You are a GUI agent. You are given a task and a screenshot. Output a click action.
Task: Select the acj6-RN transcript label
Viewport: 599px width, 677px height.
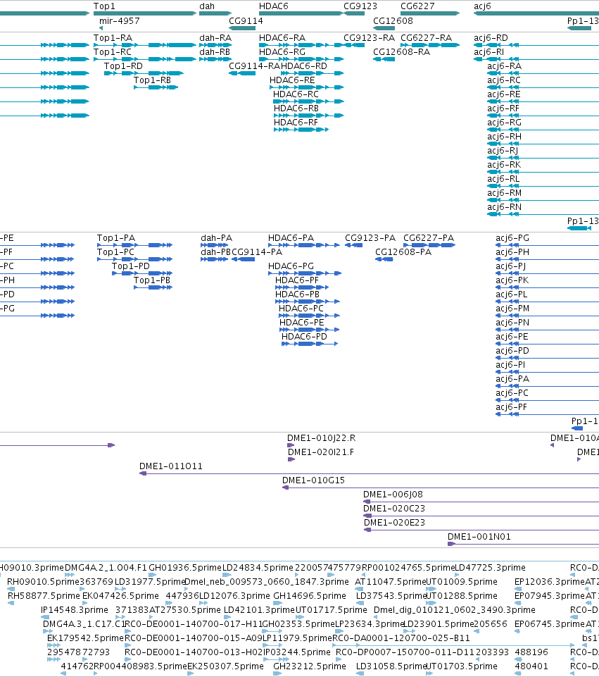pyautogui.click(x=504, y=207)
